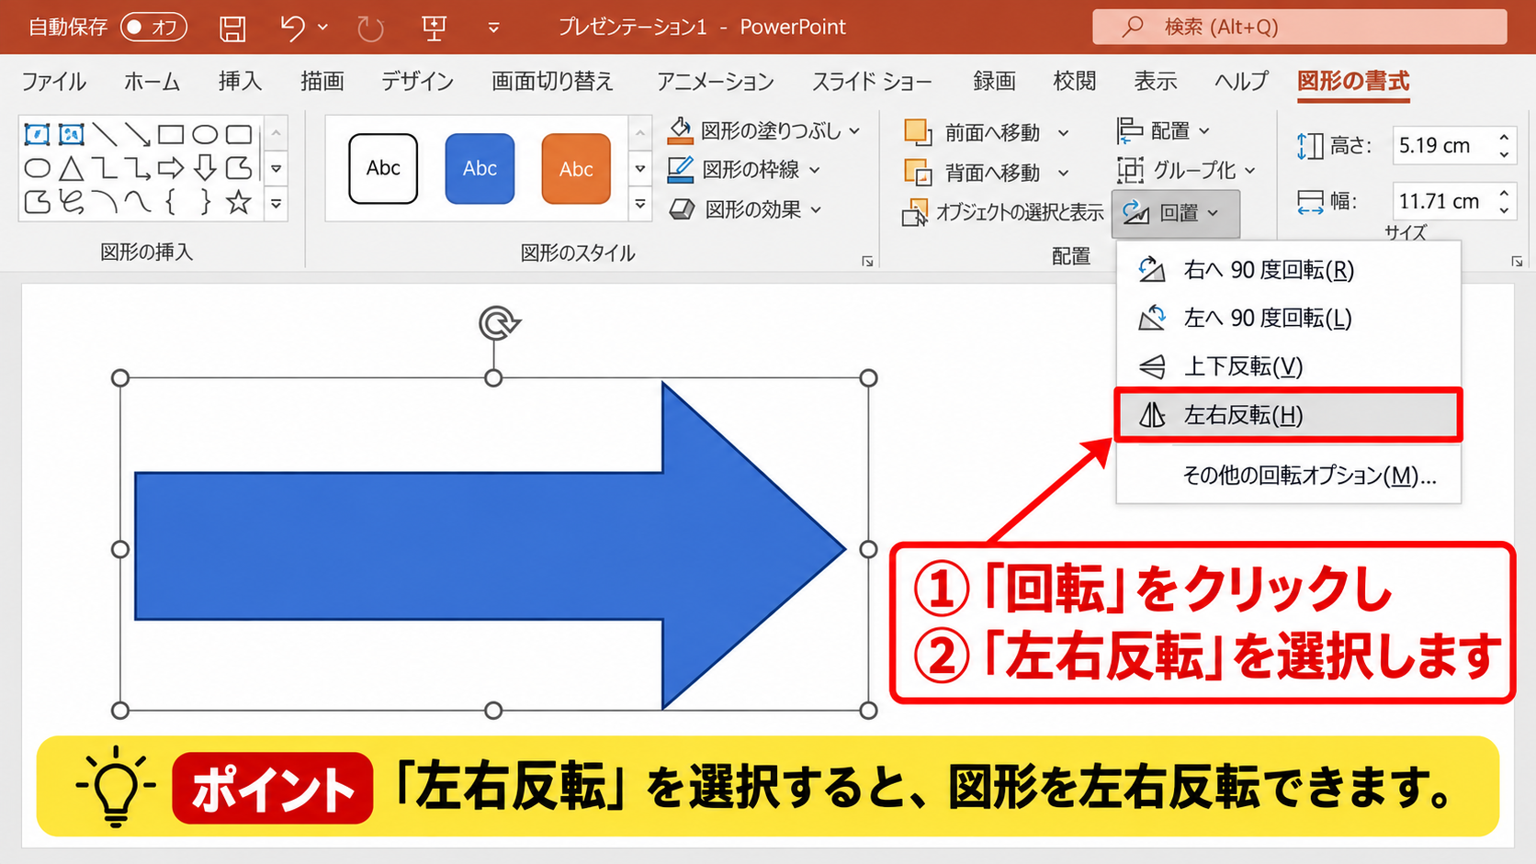Open オブジェクトの選択と表示 pane
Image resolution: width=1536 pixels, height=864 pixels.
pyautogui.click(x=1002, y=212)
